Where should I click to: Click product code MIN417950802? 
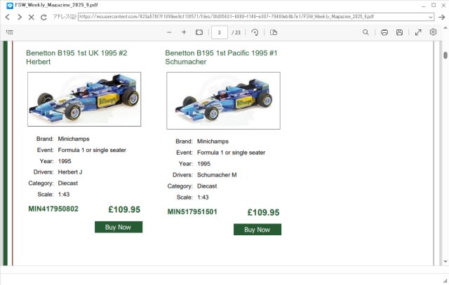click(53, 209)
